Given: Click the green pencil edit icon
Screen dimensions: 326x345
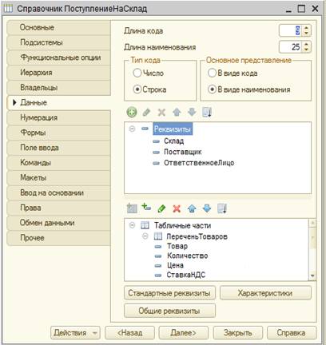Looking at the screenshot, I should 161,208.
